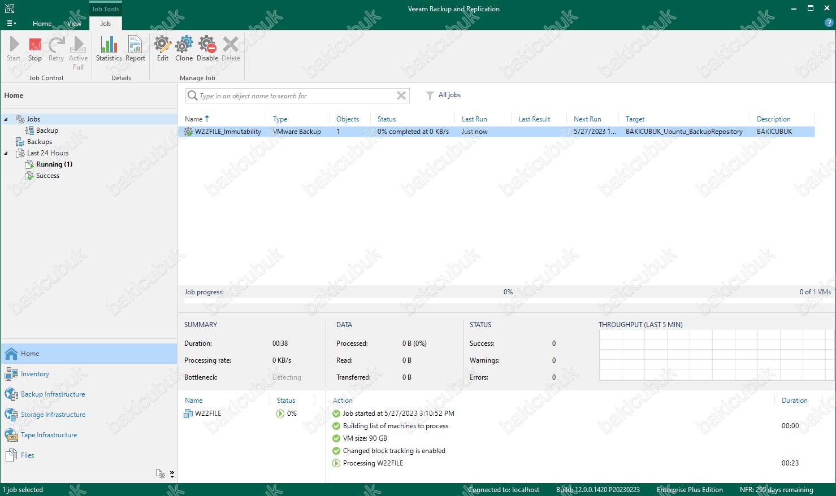Click the VMware Backup type cell

click(x=297, y=132)
